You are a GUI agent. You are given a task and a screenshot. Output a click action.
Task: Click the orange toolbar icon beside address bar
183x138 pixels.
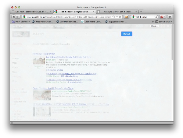point(126,17)
